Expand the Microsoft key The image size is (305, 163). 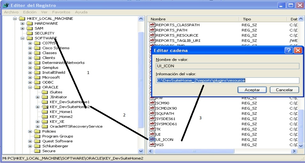point(30,78)
